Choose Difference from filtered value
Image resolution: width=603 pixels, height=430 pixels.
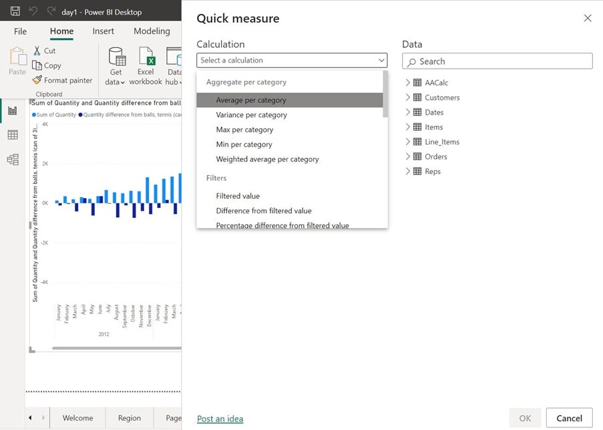pos(290,211)
